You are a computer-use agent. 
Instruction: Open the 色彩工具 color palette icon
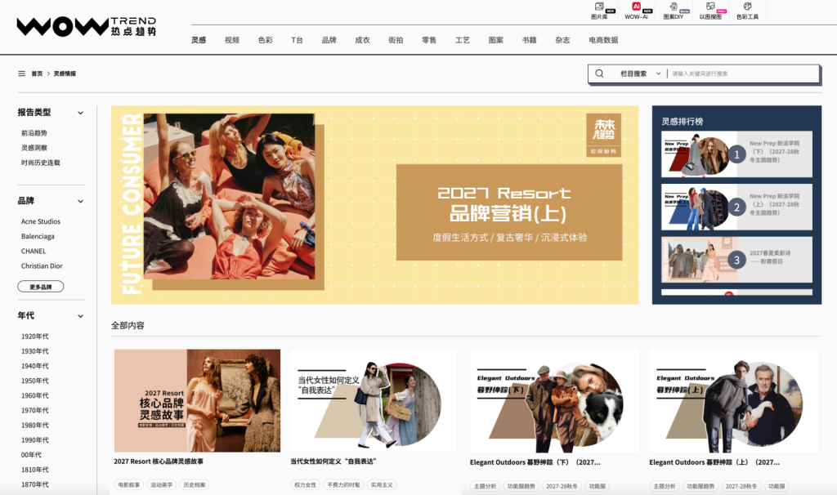(747, 7)
